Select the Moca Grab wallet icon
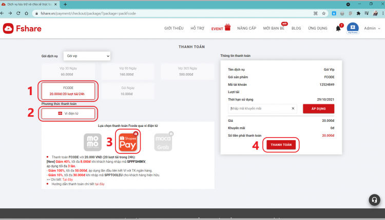385x220 pixels. coord(163,142)
